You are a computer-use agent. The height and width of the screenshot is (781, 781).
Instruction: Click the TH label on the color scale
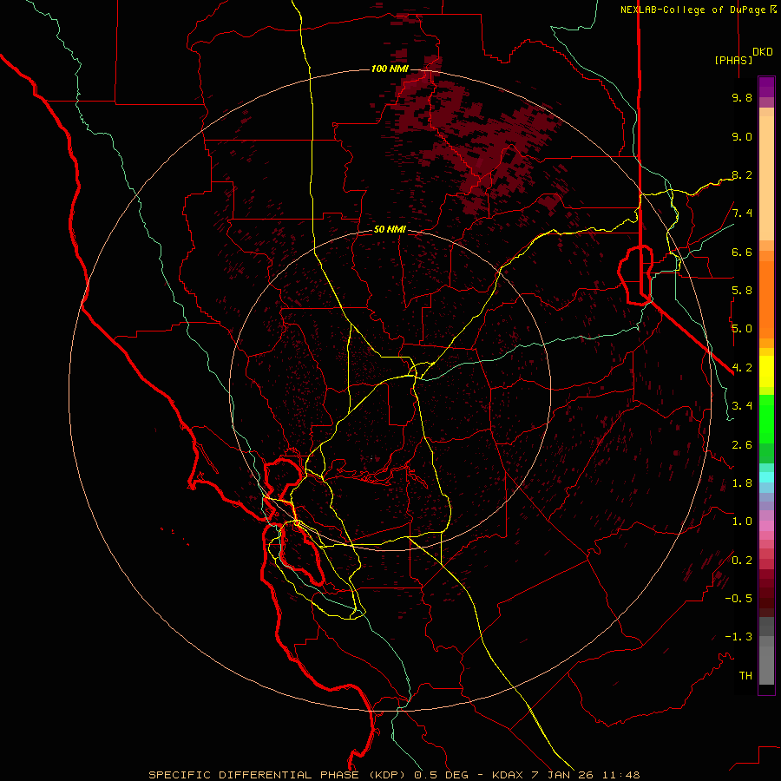pos(745,676)
